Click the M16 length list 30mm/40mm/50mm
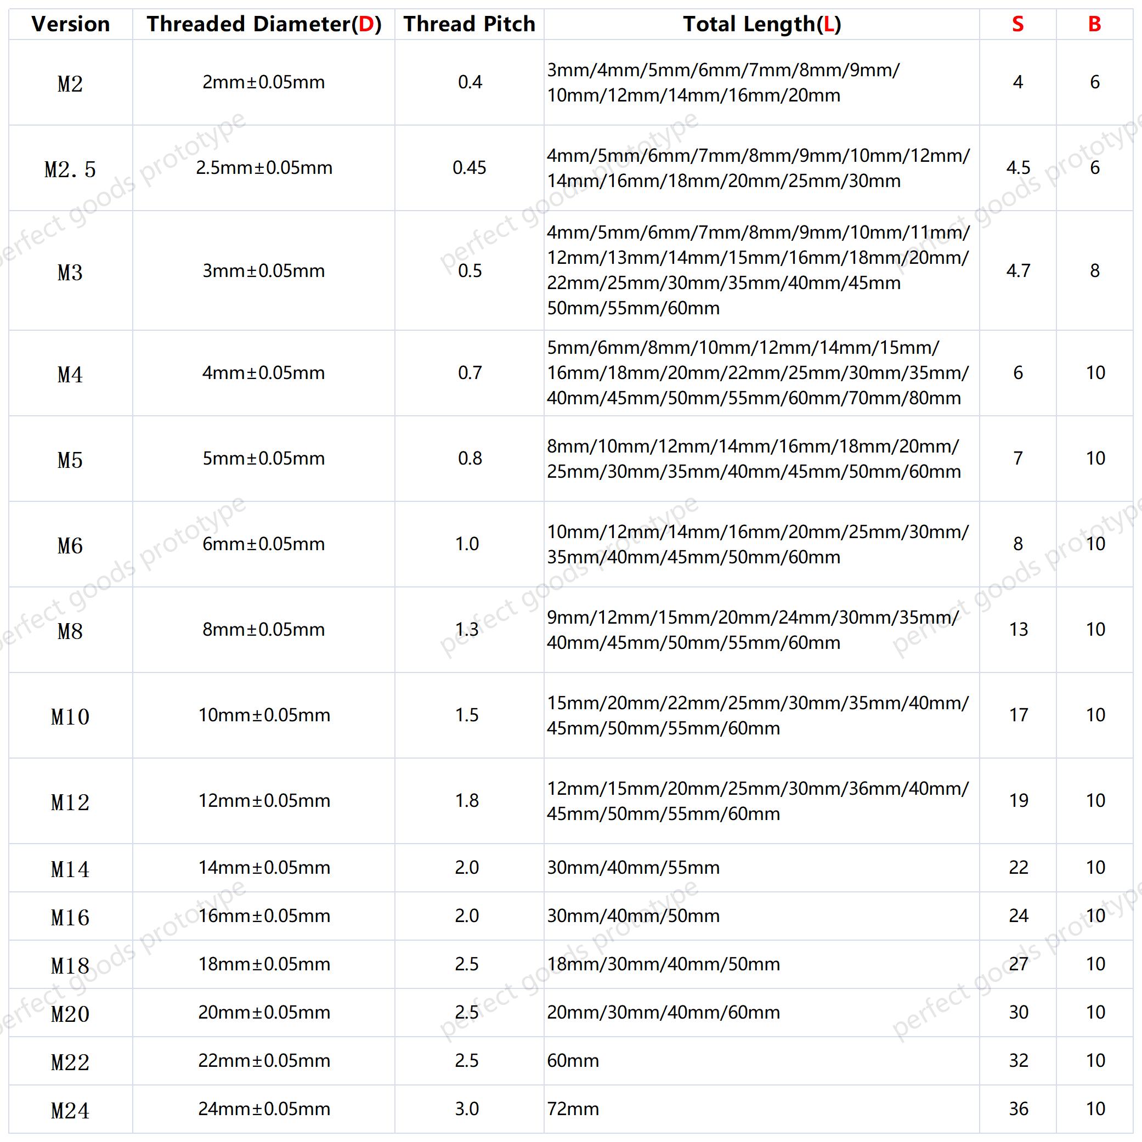Screen dimensions: 1142x1142 coord(633,916)
